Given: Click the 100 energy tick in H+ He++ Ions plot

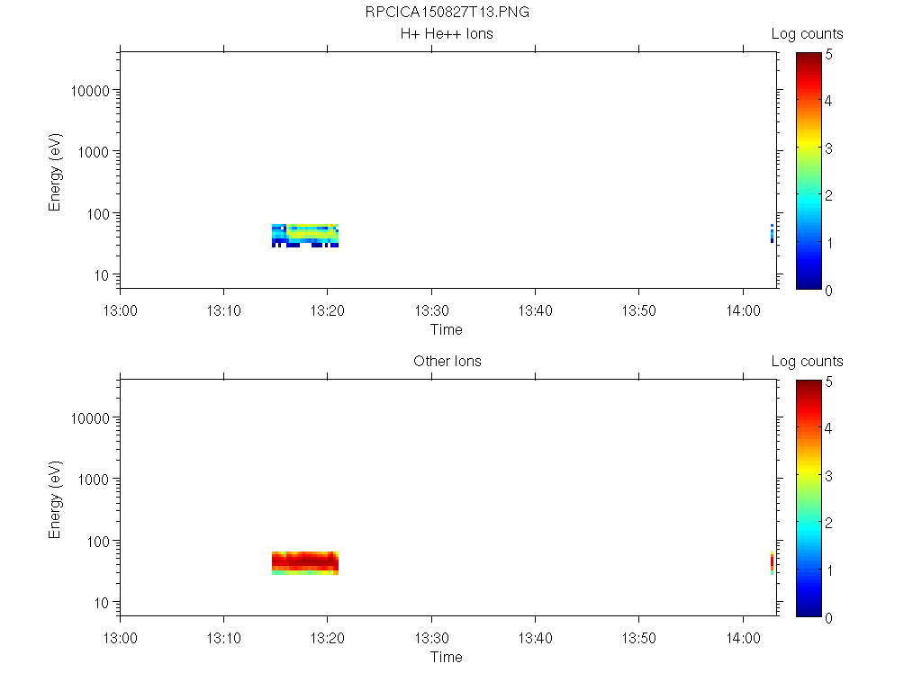Looking at the screenshot, I should [98, 214].
